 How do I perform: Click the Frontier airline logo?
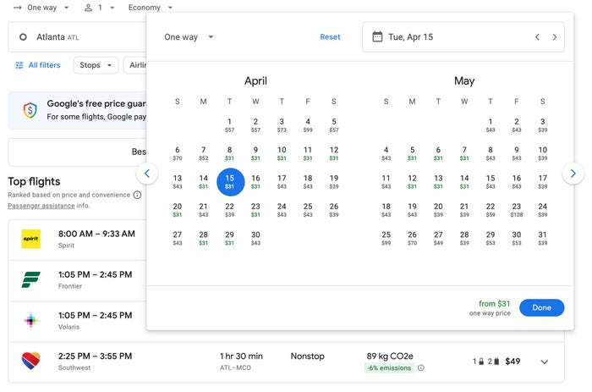tap(31, 279)
